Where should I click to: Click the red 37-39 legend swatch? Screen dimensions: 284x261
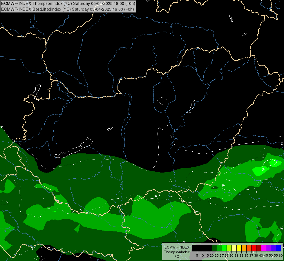(x=254, y=248)
